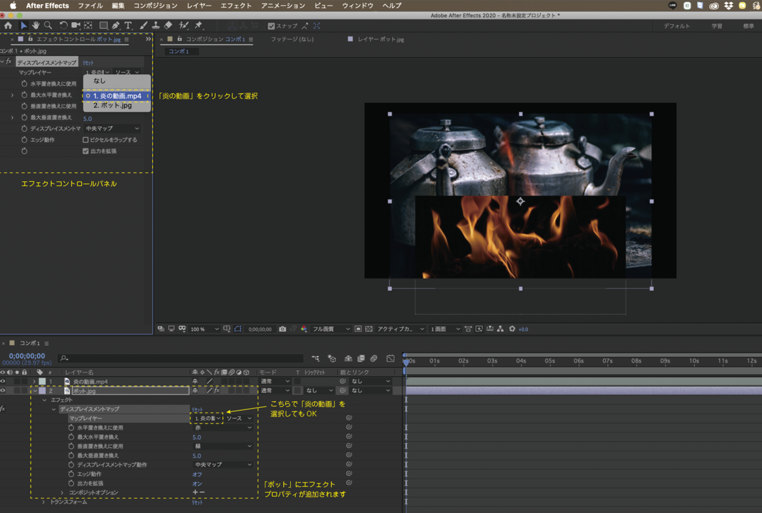Expand the 炎の動画.mp4 layer properties

pyautogui.click(x=34, y=381)
